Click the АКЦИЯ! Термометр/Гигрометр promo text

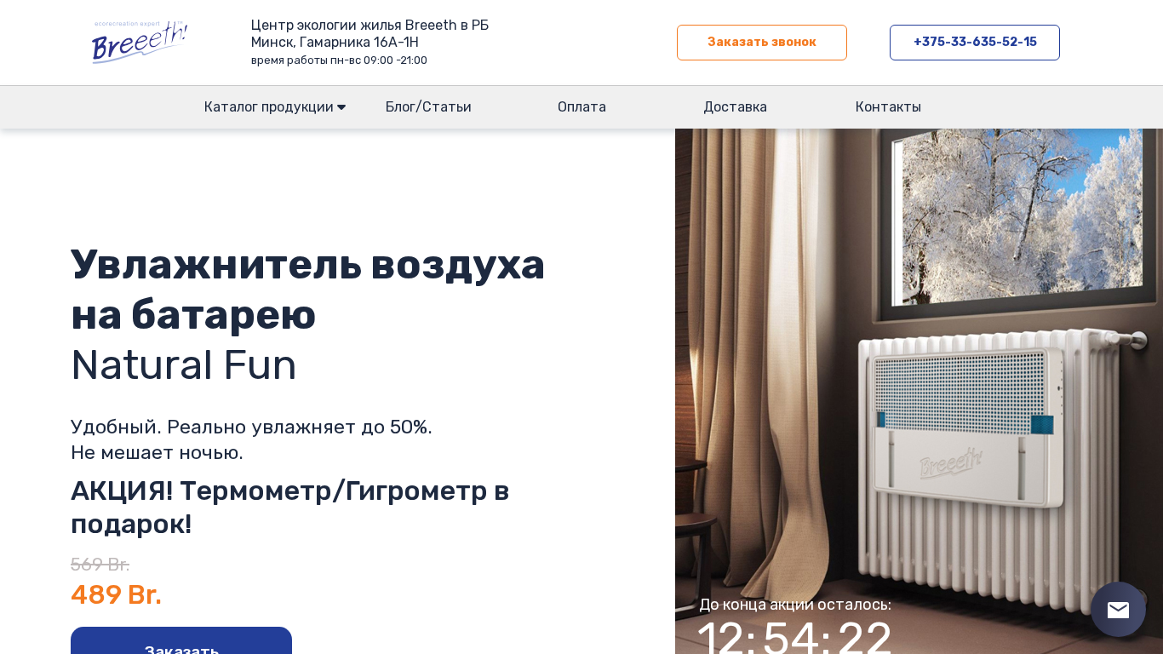click(x=289, y=508)
